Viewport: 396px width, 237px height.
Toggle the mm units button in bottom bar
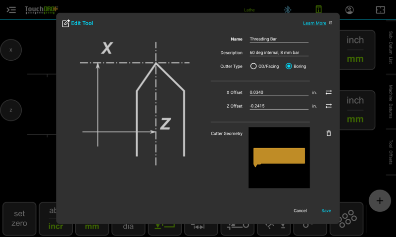92,227
